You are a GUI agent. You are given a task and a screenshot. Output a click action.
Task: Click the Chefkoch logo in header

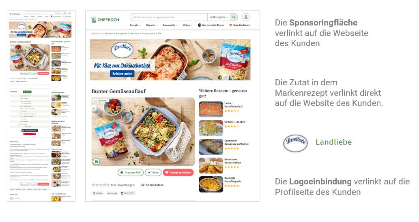[105, 19]
